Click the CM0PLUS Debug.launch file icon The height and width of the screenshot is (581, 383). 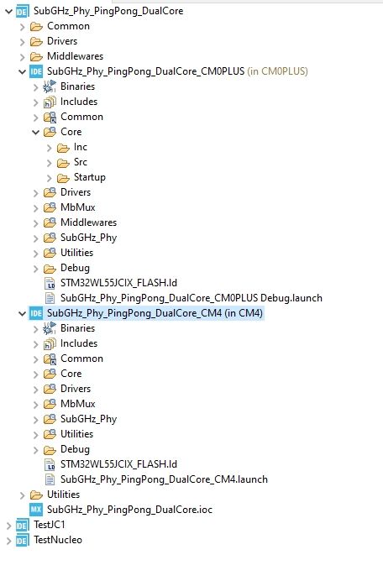pos(50,298)
